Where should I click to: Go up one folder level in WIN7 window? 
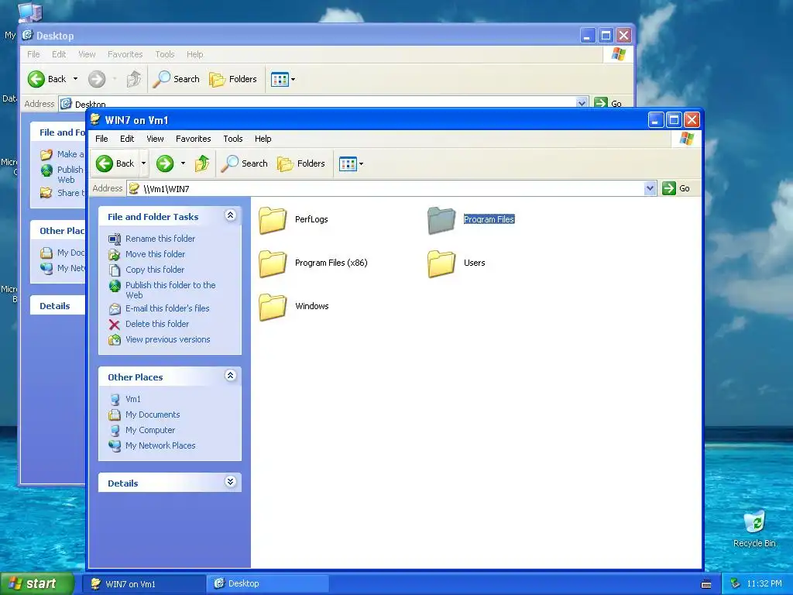(202, 163)
